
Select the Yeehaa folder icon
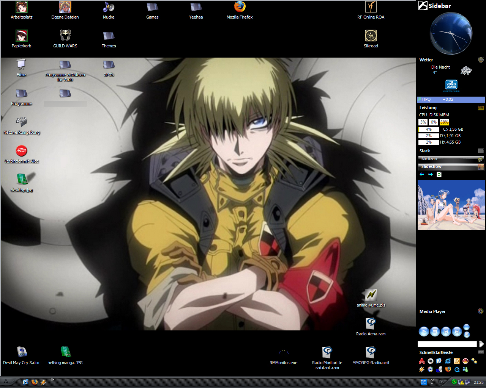click(196, 10)
